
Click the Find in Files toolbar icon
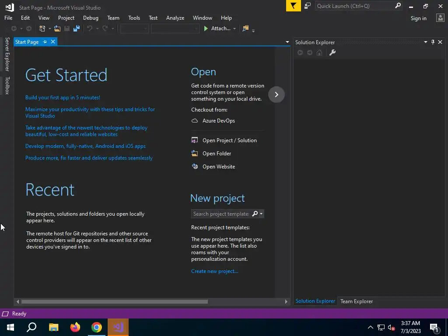coord(245,28)
